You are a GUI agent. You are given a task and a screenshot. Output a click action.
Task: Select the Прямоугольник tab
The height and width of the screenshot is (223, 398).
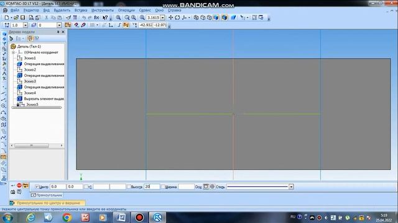point(47,195)
